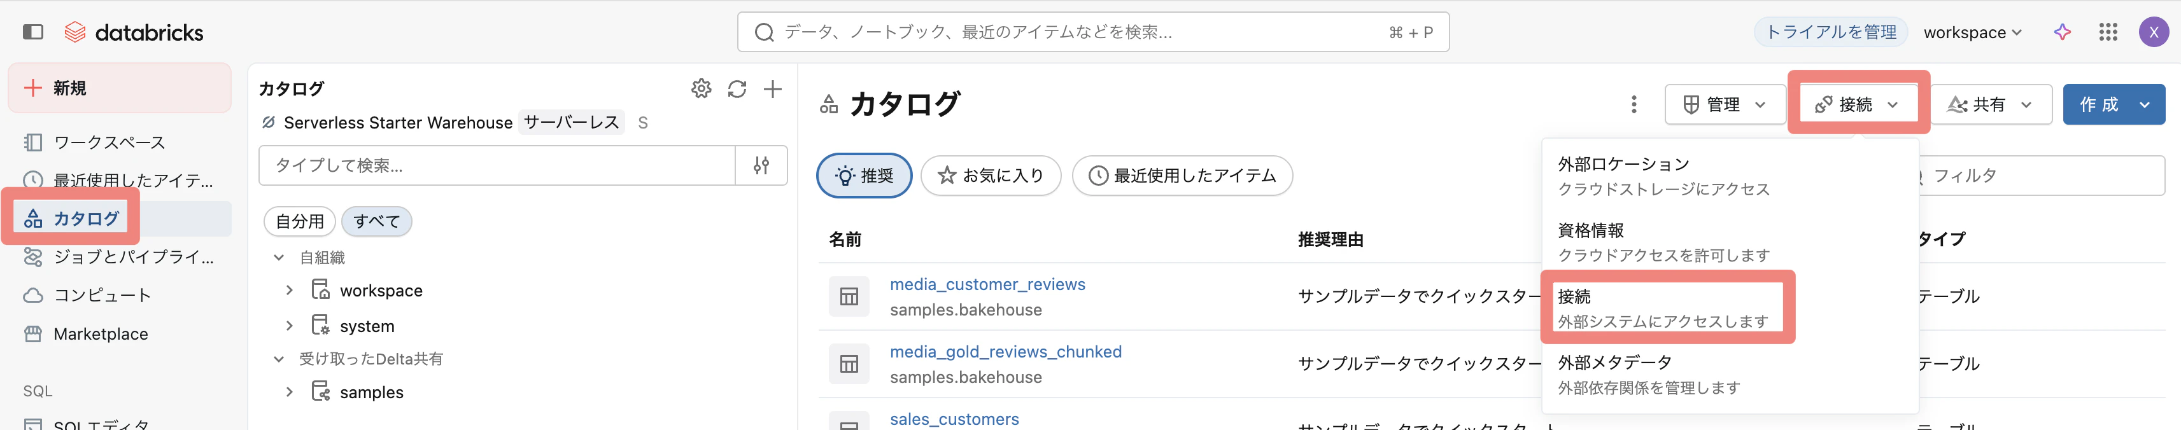Viewport: 2181px width, 430px height.
Task: Open the 共有 dropdown
Action: click(x=1991, y=104)
